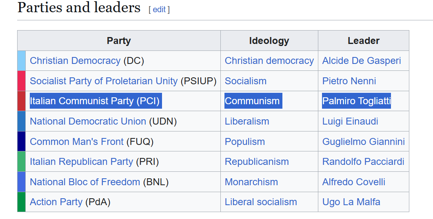Open the Christian Democracy party link

pyautogui.click(x=75, y=61)
